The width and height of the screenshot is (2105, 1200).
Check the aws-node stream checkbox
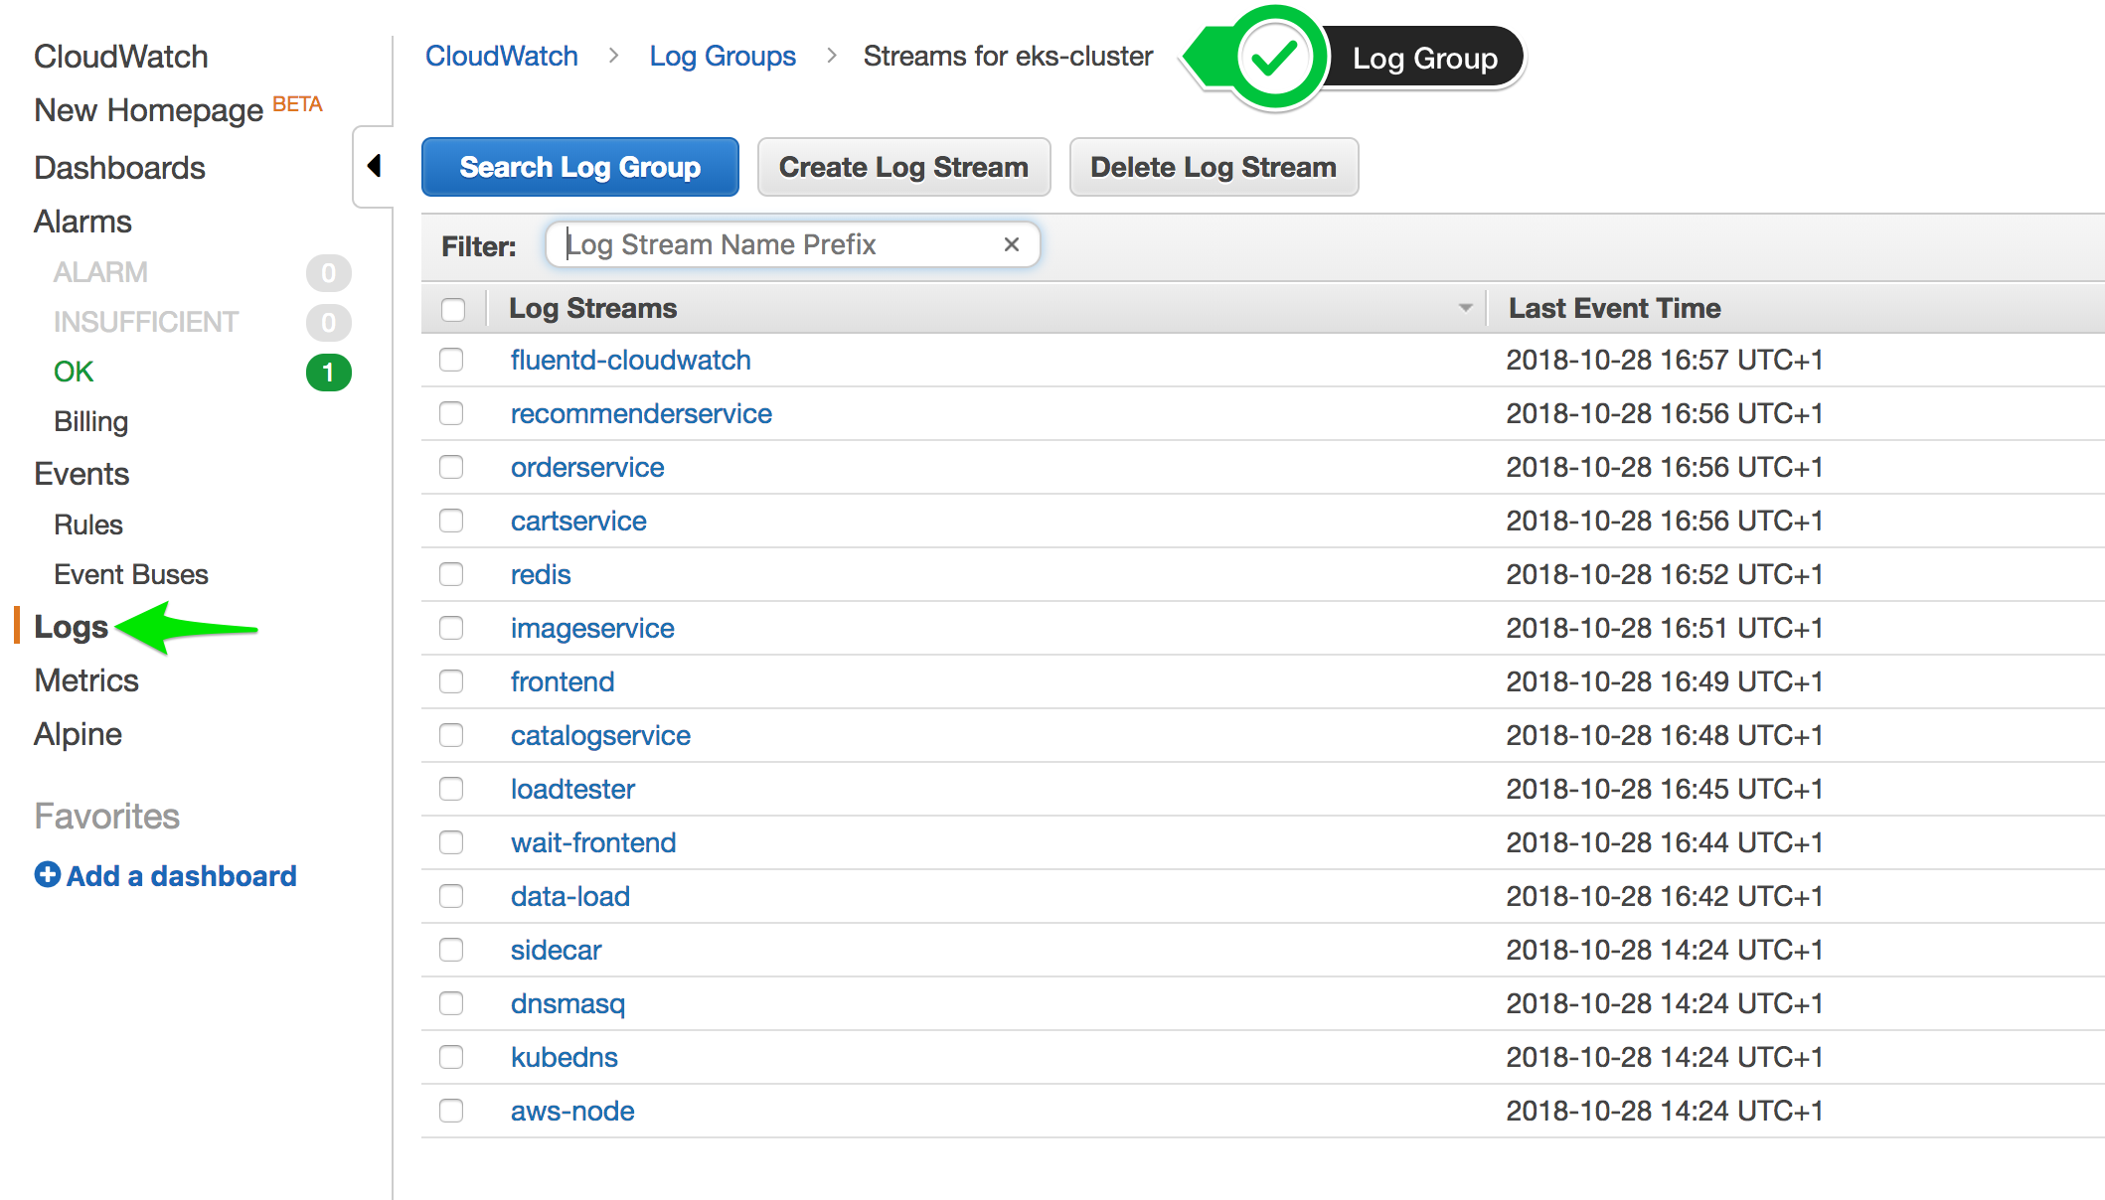click(x=451, y=1111)
